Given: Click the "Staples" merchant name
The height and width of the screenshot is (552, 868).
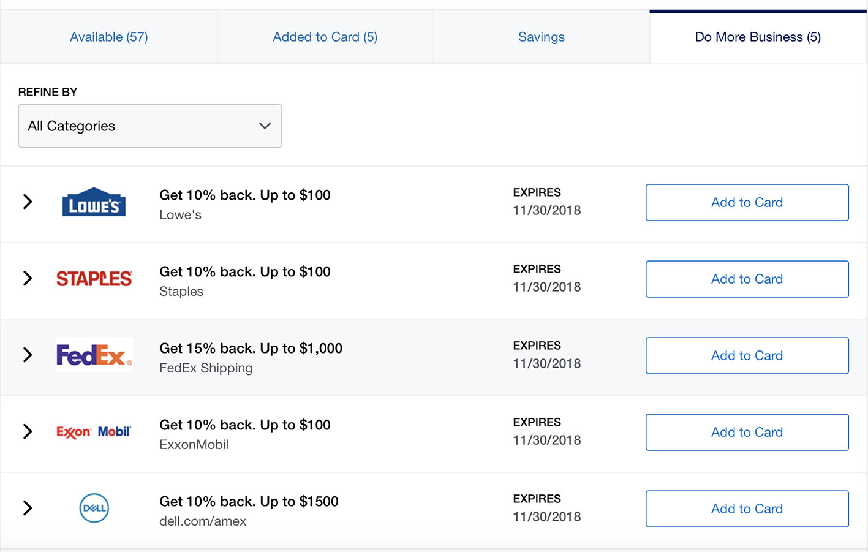Looking at the screenshot, I should click(181, 292).
